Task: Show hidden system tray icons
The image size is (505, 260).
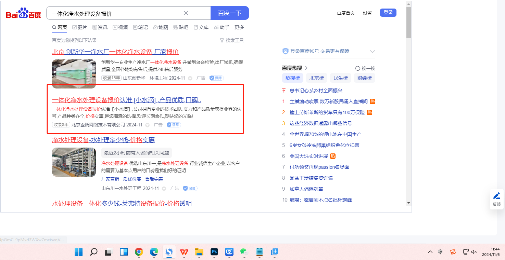Action: tap(430, 252)
